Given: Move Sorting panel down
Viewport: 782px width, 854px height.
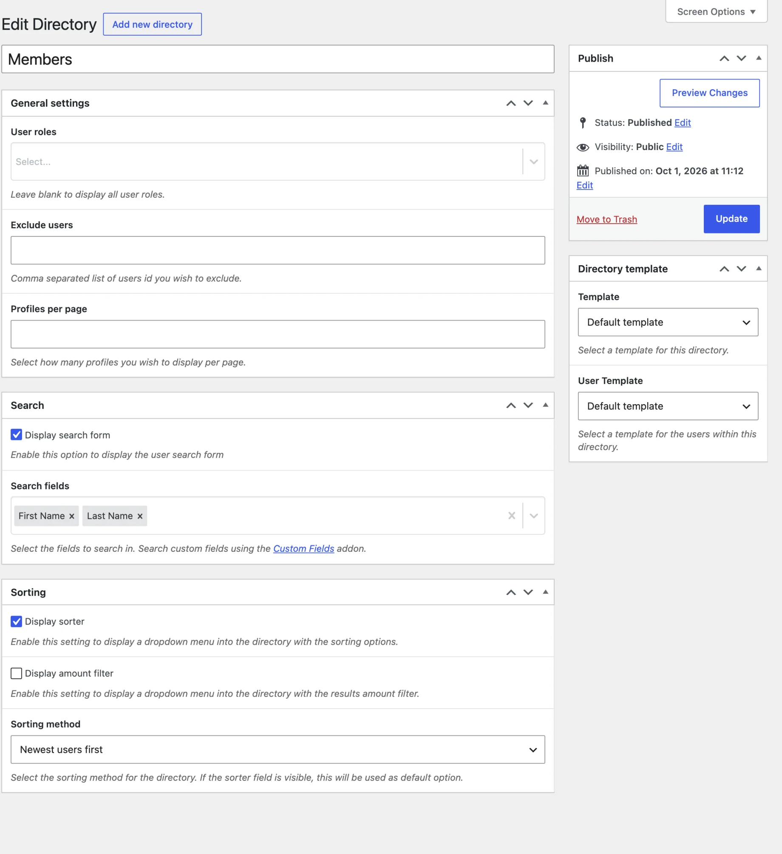Looking at the screenshot, I should pos(528,593).
